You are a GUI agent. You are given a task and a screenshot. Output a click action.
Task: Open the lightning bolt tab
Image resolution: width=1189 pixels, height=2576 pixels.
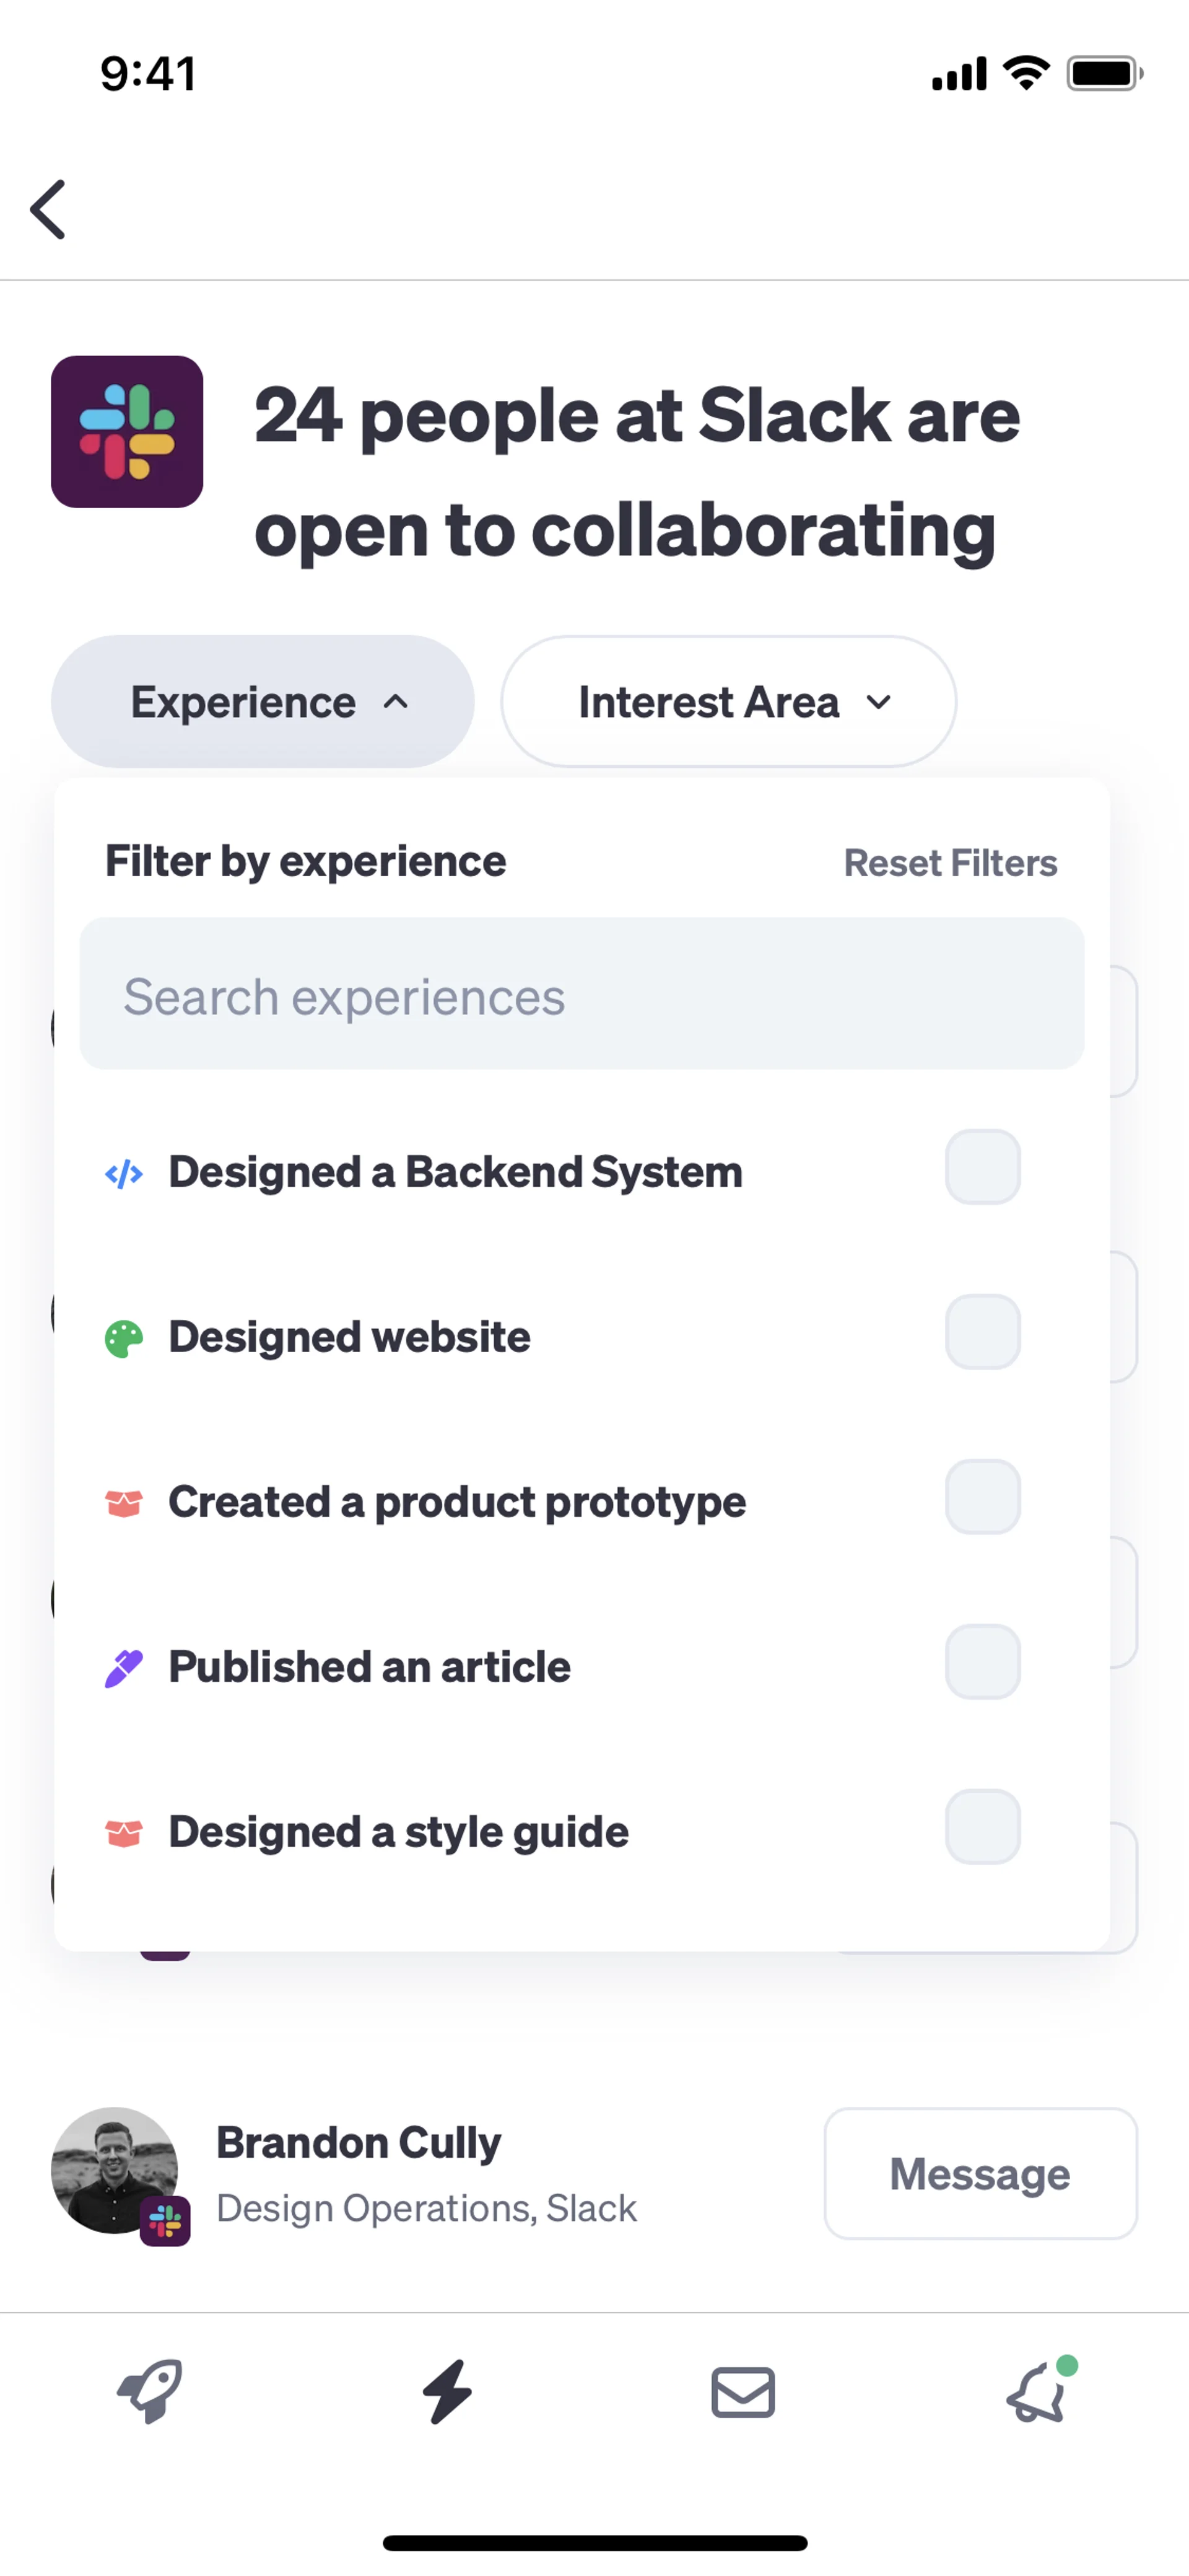pyautogui.click(x=446, y=2391)
